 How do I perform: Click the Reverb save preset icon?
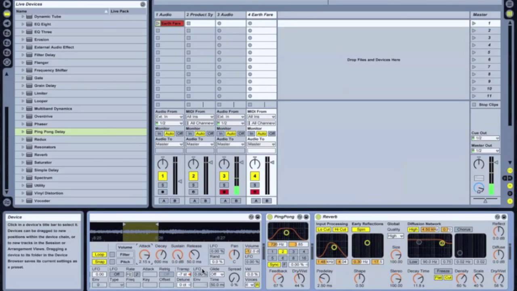pos(504,217)
